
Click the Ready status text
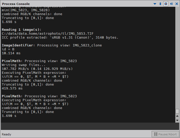point(7,134)
